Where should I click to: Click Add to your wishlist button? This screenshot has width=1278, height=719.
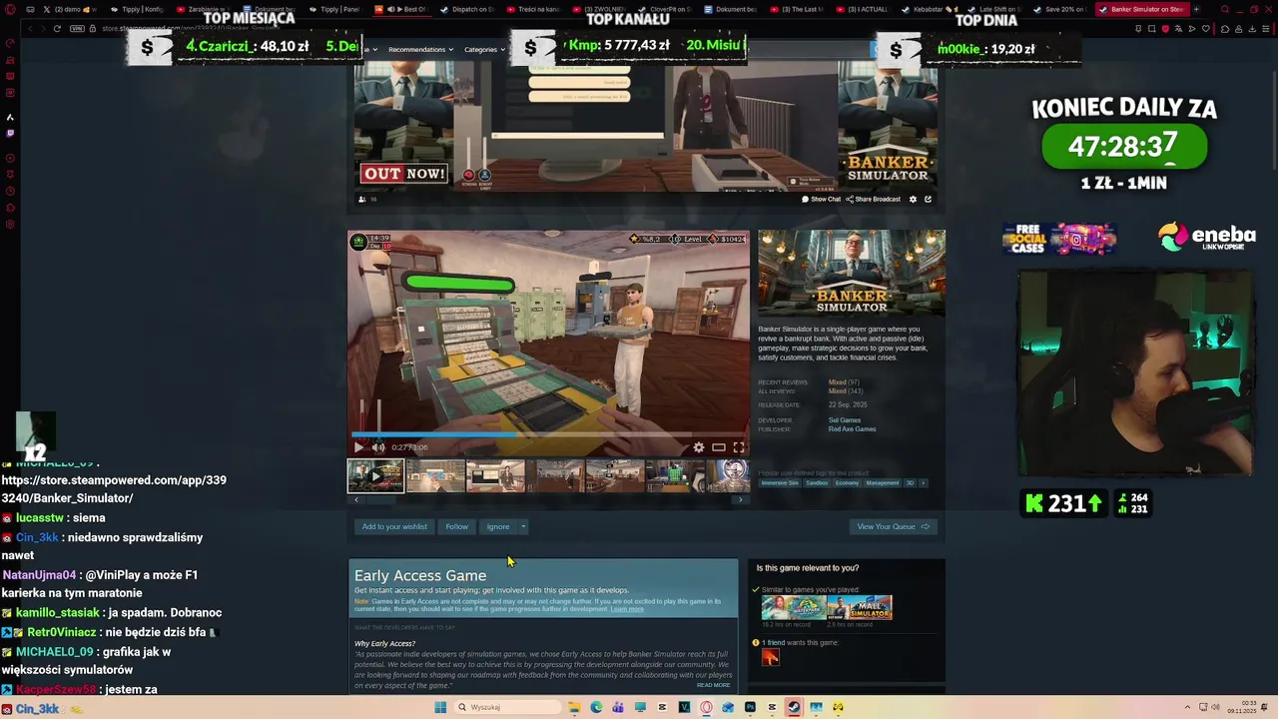click(394, 526)
